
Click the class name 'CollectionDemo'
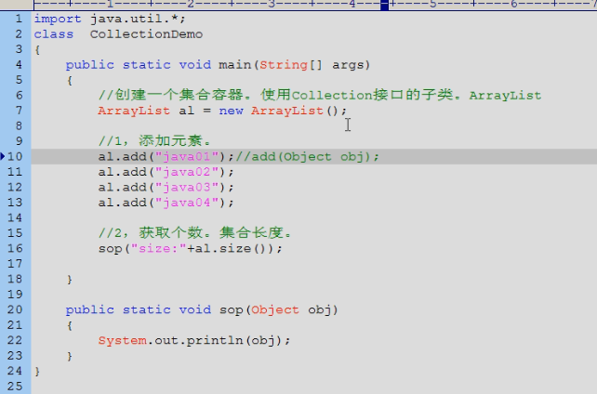146,34
